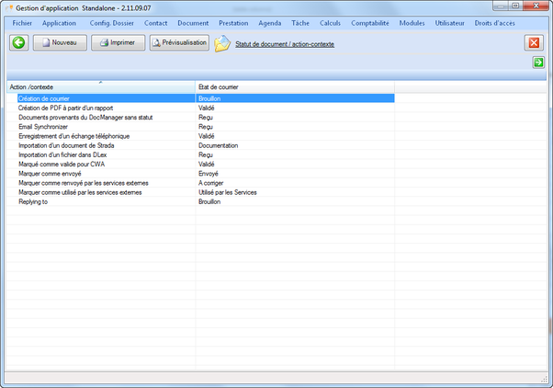Open the Comptabilité menu
The height and width of the screenshot is (388, 553).
point(369,22)
